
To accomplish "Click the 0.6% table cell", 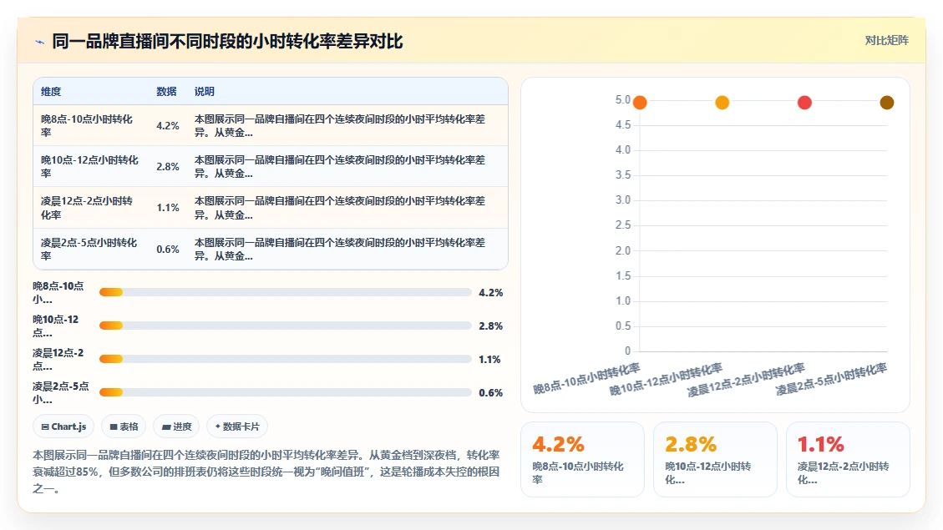I will coord(168,249).
